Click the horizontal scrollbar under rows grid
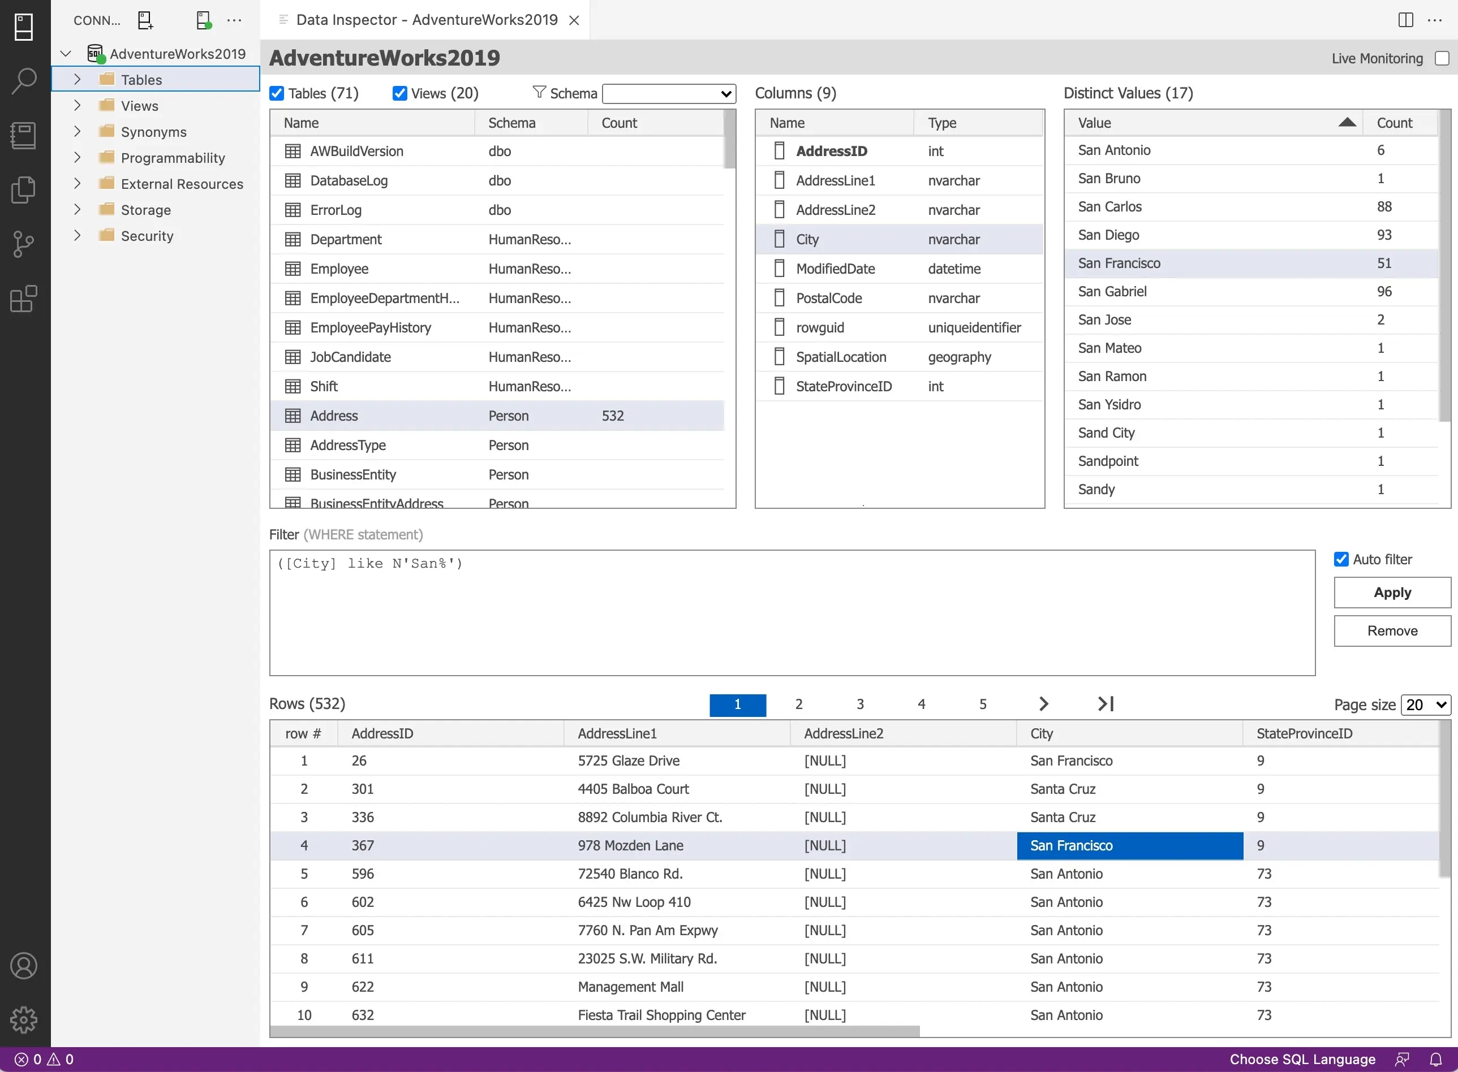1458x1072 pixels. pyautogui.click(x=594, y=1031)
